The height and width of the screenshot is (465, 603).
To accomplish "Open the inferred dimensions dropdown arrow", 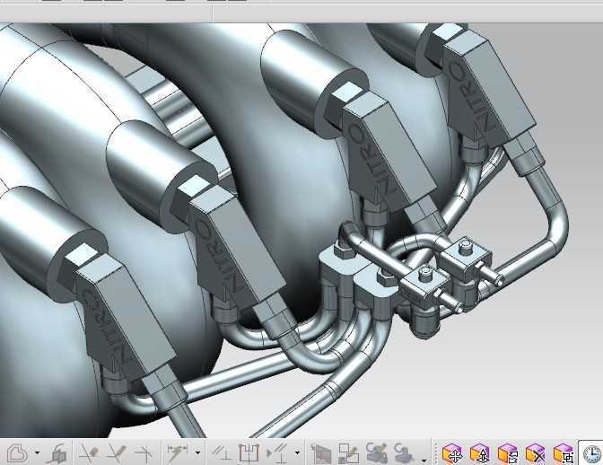I will (197, 453).
